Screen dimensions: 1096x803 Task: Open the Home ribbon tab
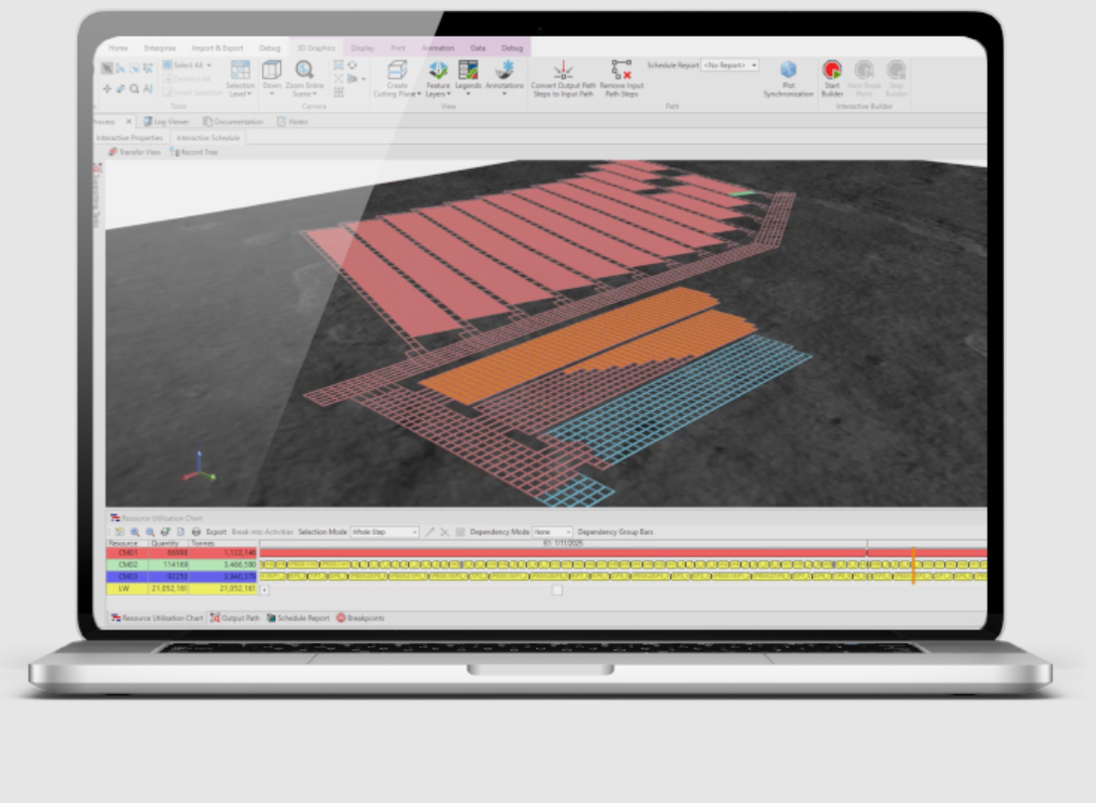pos(118,49)
